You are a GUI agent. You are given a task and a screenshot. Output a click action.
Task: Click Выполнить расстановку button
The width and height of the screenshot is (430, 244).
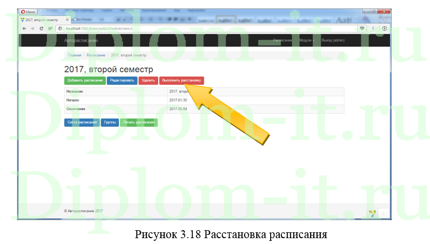point(182,80)
